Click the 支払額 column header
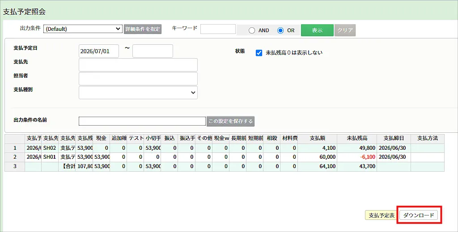 317,138
